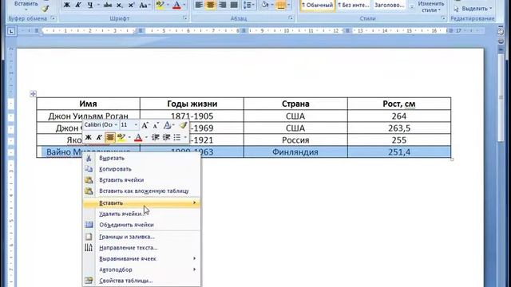Open Автоподбор submenu
511x287 pixels.
(142, 269)
